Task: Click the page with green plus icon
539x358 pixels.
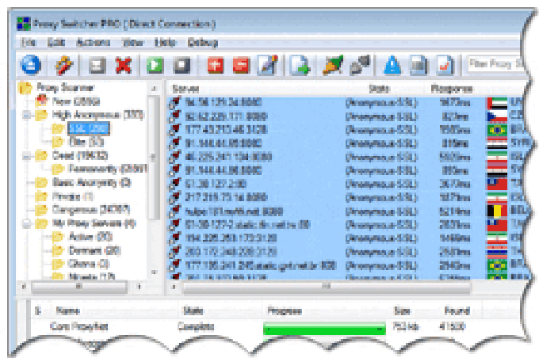Action: click(x=300, y=65)
